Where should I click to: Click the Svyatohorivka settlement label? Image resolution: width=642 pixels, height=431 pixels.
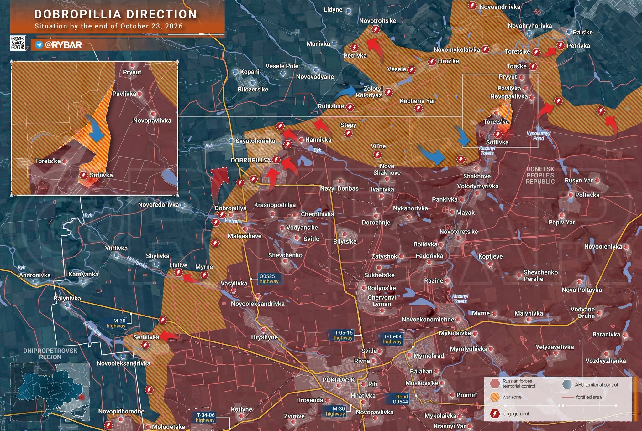point(255,141)
